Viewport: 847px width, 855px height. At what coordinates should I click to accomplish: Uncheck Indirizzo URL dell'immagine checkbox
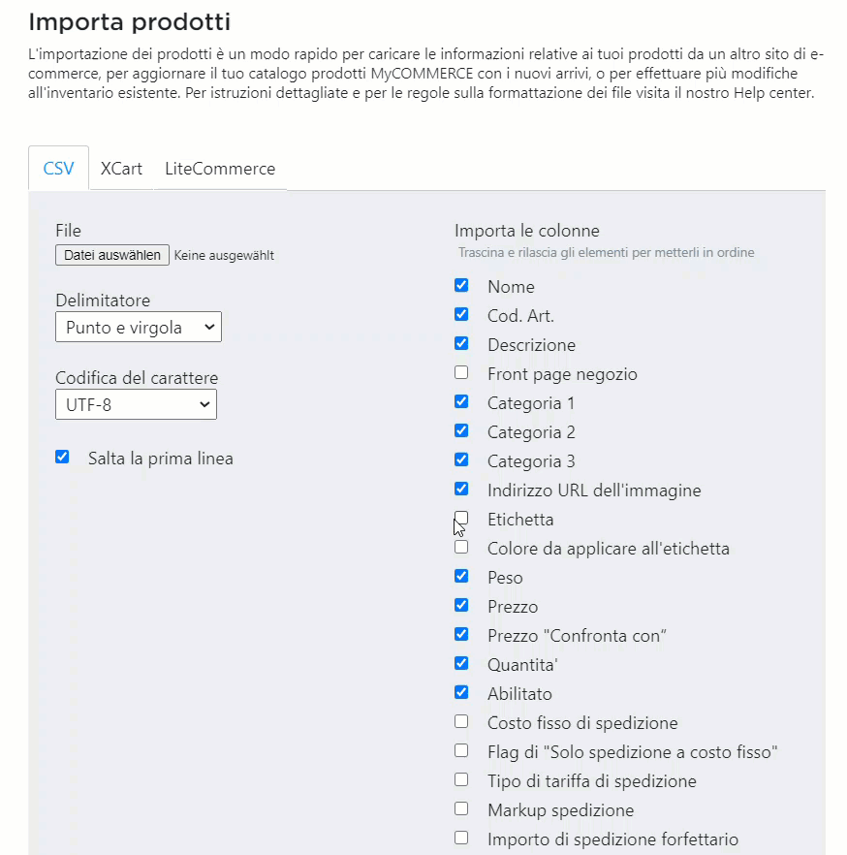461,489
